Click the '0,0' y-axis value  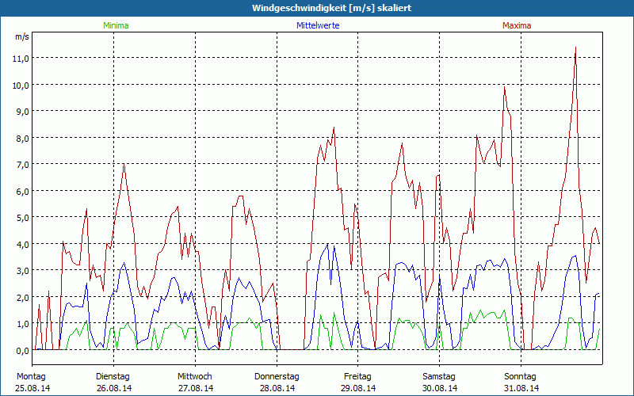[x=23, y=351]
